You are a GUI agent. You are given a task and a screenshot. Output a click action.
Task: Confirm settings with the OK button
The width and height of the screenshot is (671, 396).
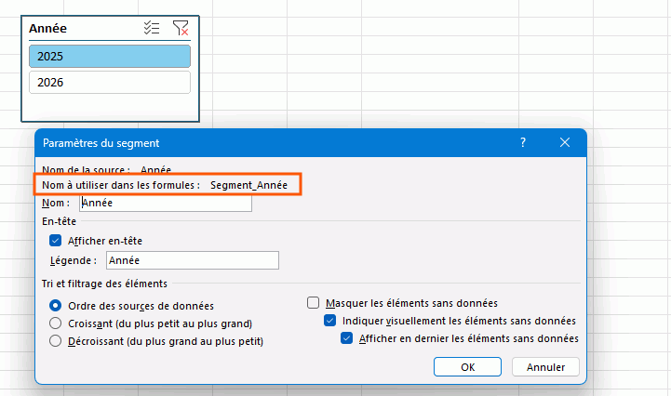[x=467, y=367]
